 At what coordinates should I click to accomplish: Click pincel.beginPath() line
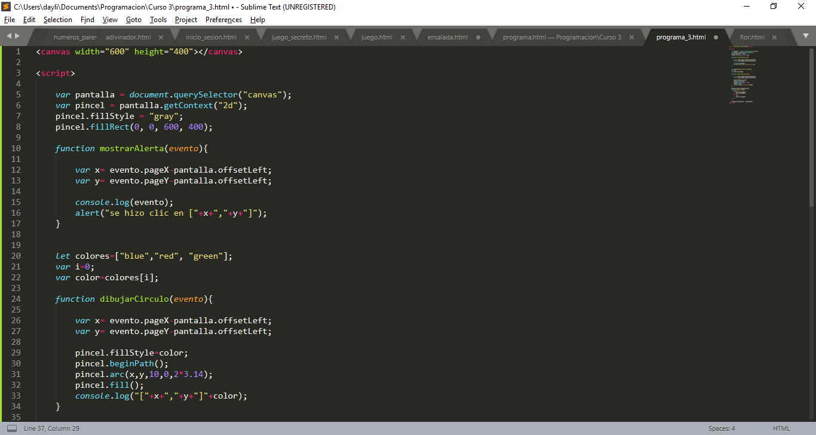click(x=122, y=363)
